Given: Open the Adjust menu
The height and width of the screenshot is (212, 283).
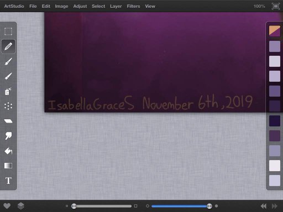Looking at the screenshot, I should (x=80, y=6).
